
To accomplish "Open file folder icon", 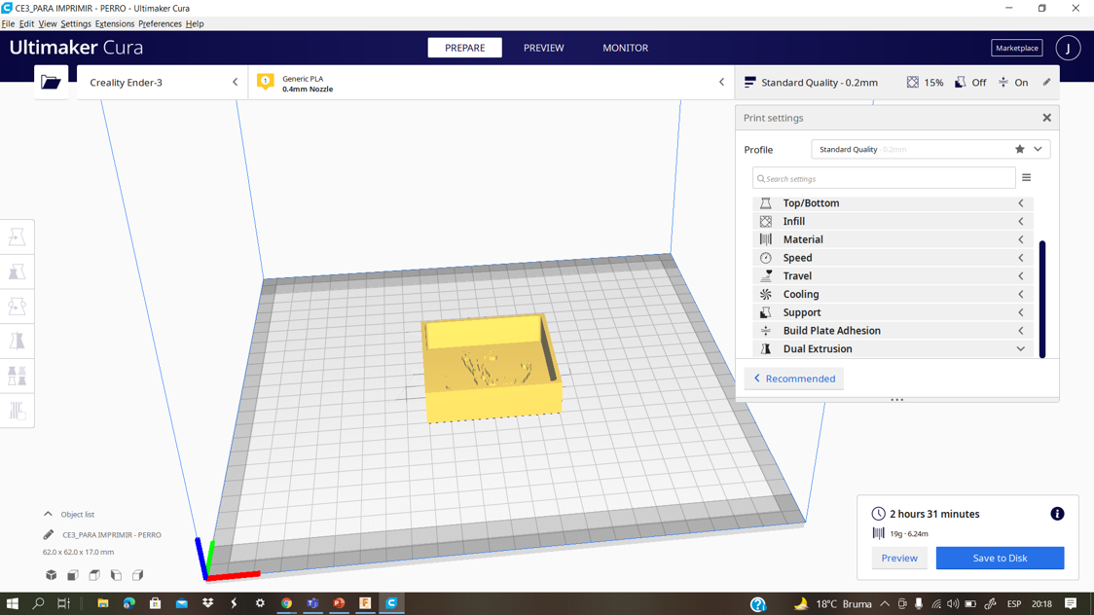I will pyautogui.click(x=51, y=83).
